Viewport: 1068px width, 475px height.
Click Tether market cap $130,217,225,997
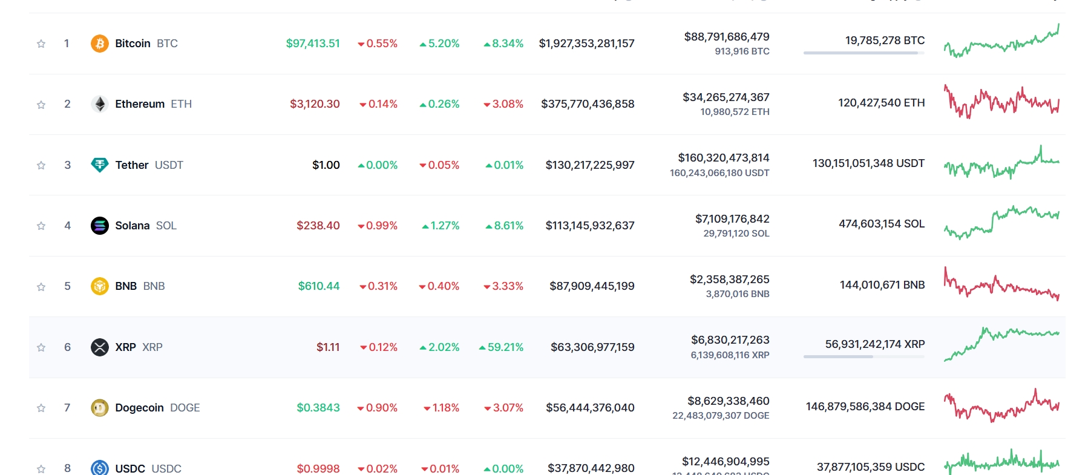[x=590, y=165]
